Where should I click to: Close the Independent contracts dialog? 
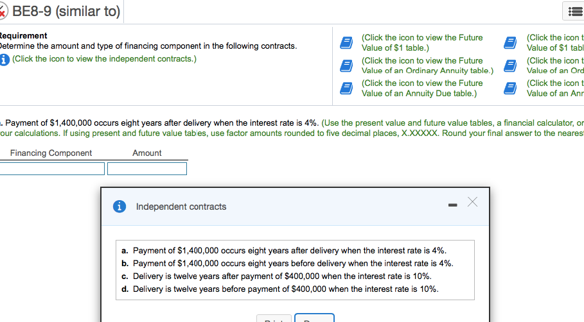(x=473, y=203)
